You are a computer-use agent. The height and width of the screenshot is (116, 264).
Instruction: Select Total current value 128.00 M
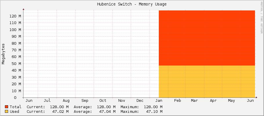click(59, 107)
